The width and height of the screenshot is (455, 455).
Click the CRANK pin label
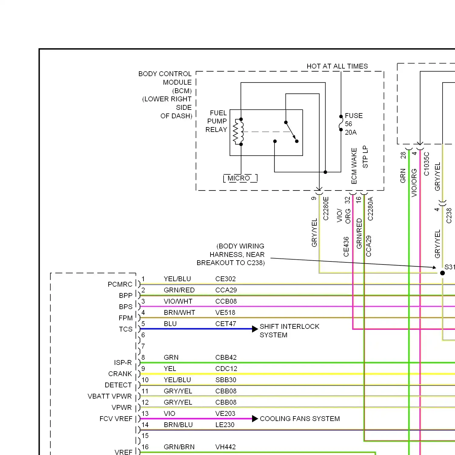point(120,374)
